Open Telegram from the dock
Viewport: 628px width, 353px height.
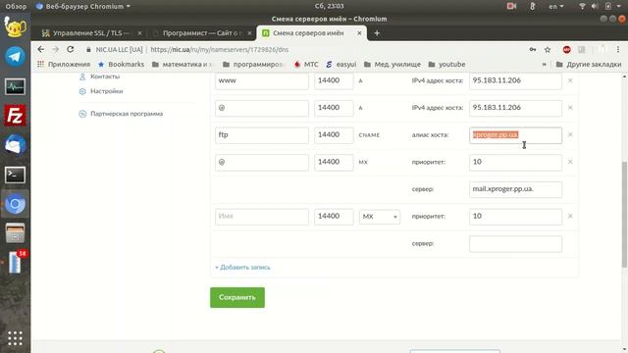[x=15, y=57]
